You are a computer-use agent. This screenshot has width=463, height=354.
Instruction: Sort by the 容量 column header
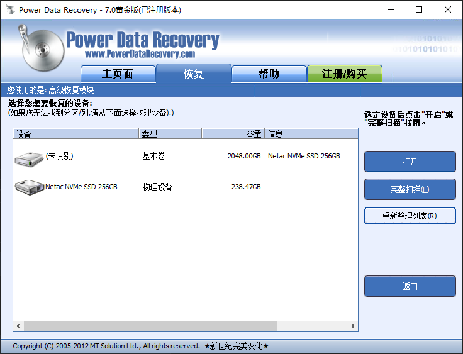click(233, 134)
